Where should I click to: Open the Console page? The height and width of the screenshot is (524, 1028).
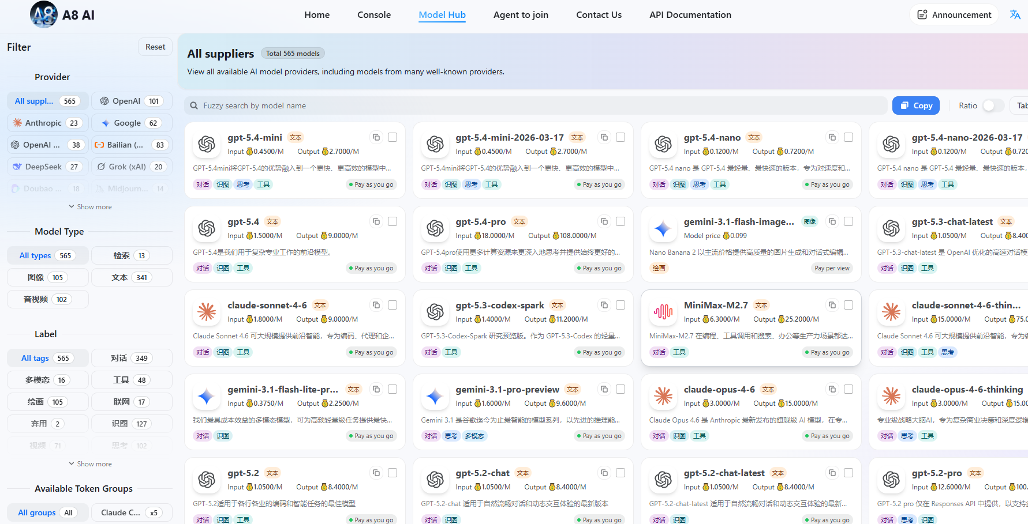tap(374, 15)
